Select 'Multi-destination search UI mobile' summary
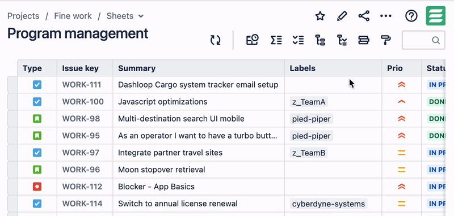 181,119
